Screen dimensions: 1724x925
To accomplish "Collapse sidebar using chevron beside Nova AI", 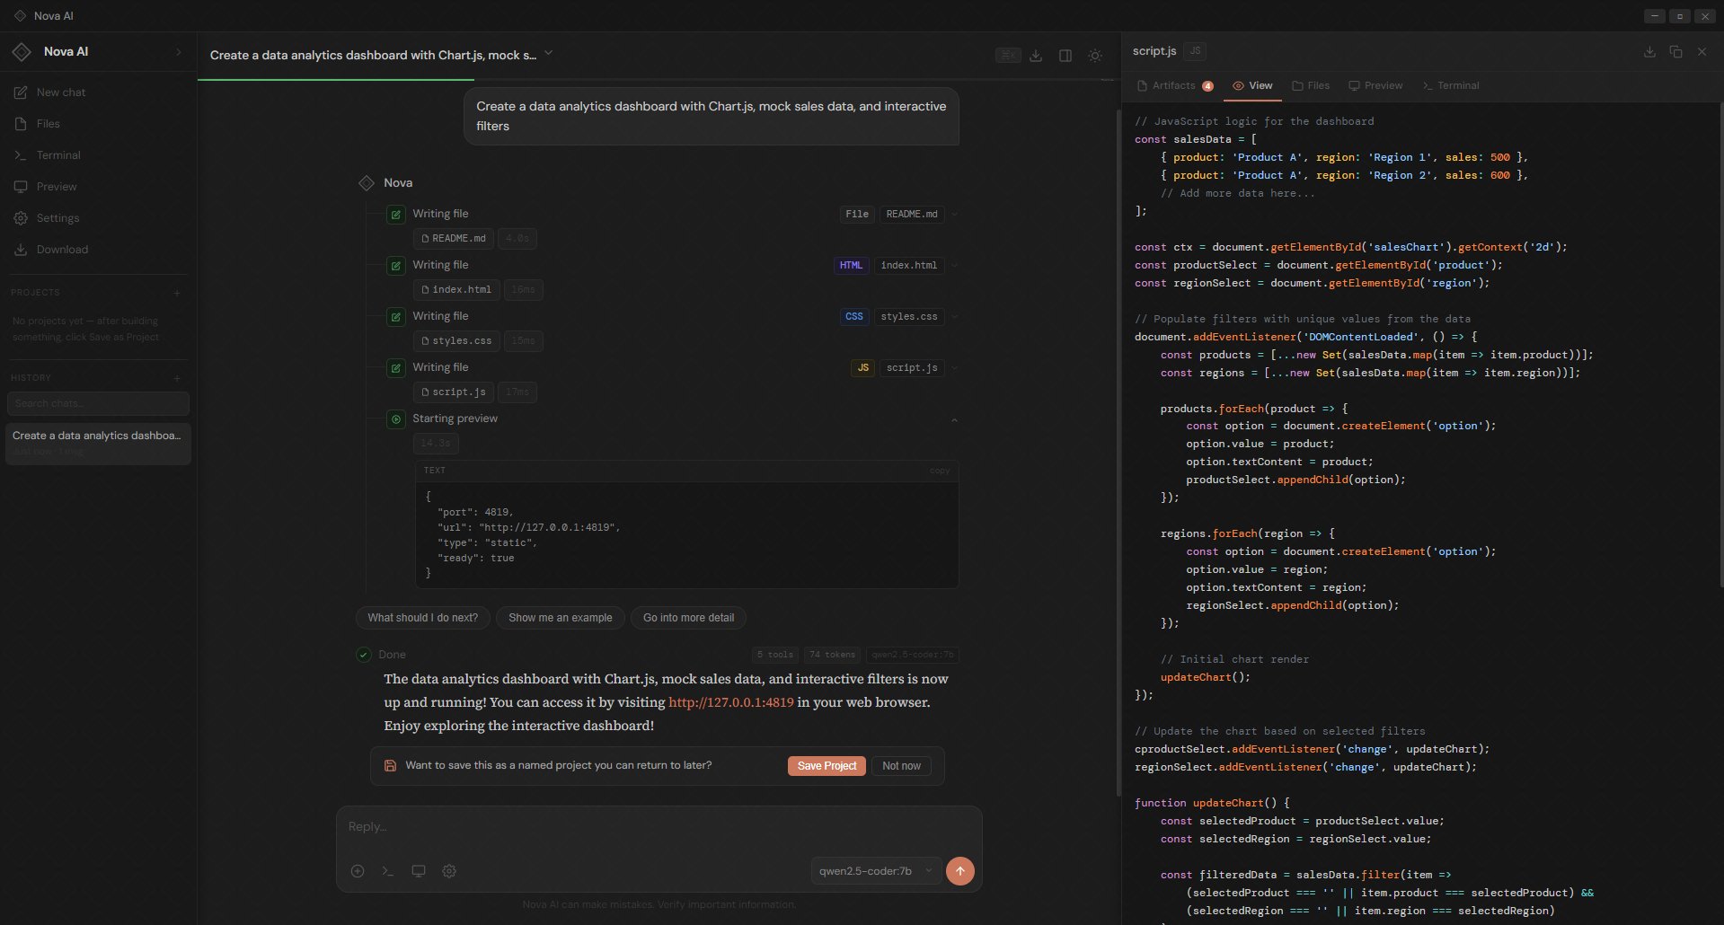I will coord(178,52).
